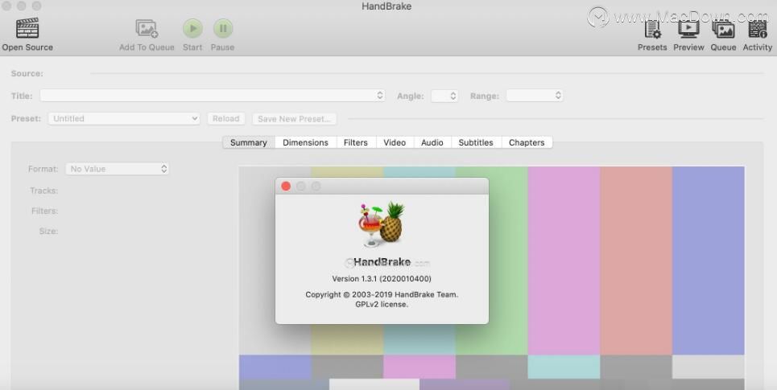Switch to the Dimensions tab
Viewport: 777px width, 390px height.
click(x=305, y=142)
